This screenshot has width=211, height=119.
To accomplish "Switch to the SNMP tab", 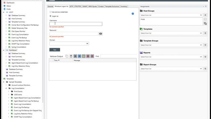I will [x=85, y=7].
